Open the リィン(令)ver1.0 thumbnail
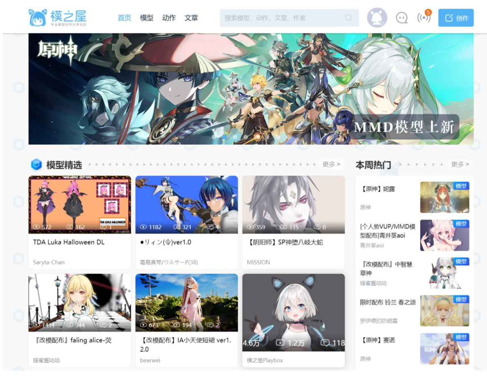The width and height of the screenshot is (487, 376). 187,204
